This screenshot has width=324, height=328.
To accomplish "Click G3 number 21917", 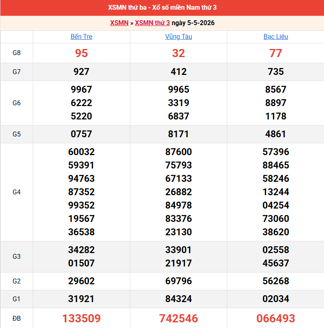I will click(178, 263).
